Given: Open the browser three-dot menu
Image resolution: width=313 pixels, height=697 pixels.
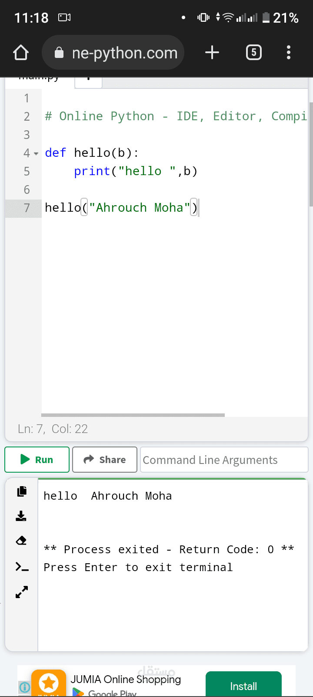Looking at the screenshot, I should pos(288,53).
